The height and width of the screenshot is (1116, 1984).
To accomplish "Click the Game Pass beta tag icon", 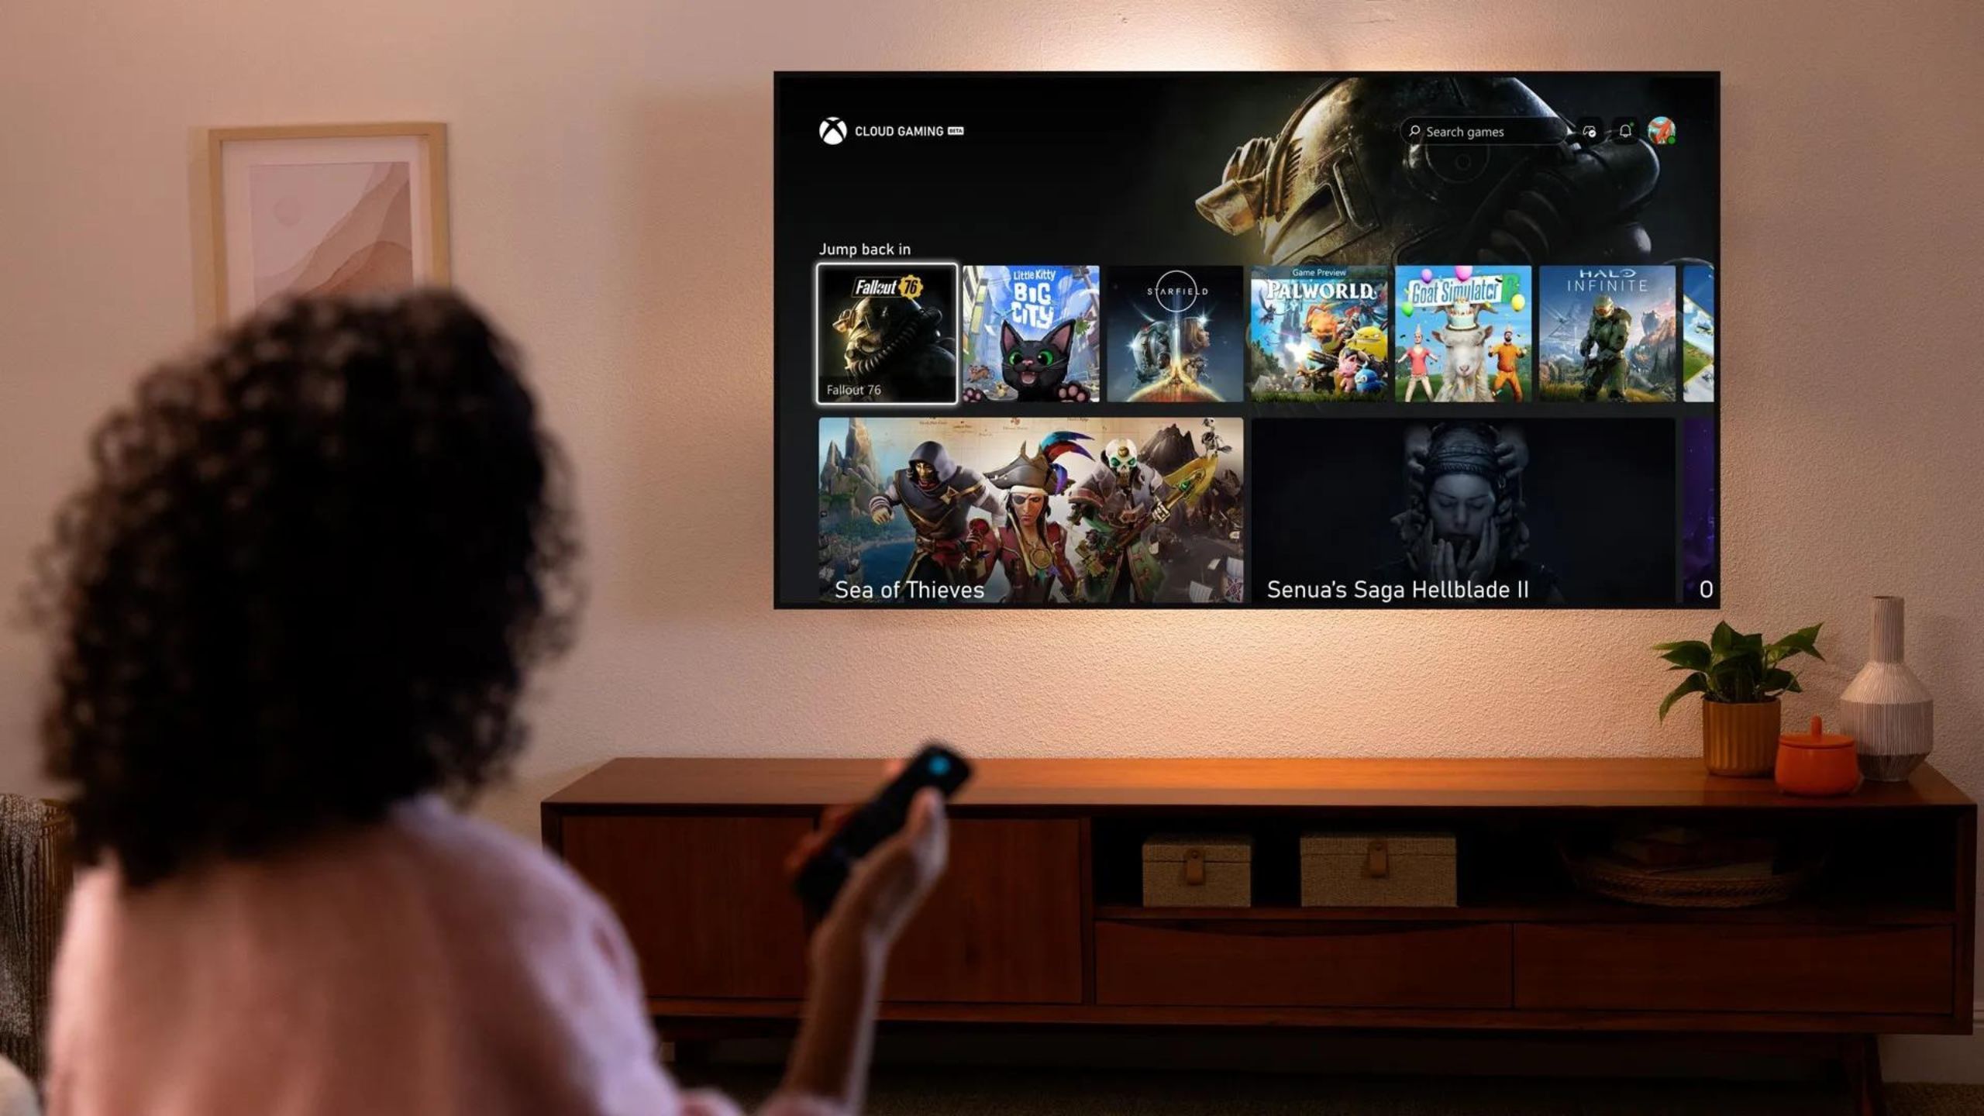I will coord(958,131).
